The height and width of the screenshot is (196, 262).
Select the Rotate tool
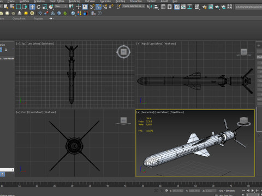(x=39, y=7)
